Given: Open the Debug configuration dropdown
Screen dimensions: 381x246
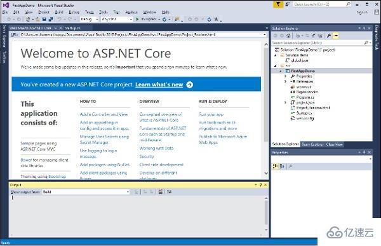Looking at the screenshot, I should 89,19.
